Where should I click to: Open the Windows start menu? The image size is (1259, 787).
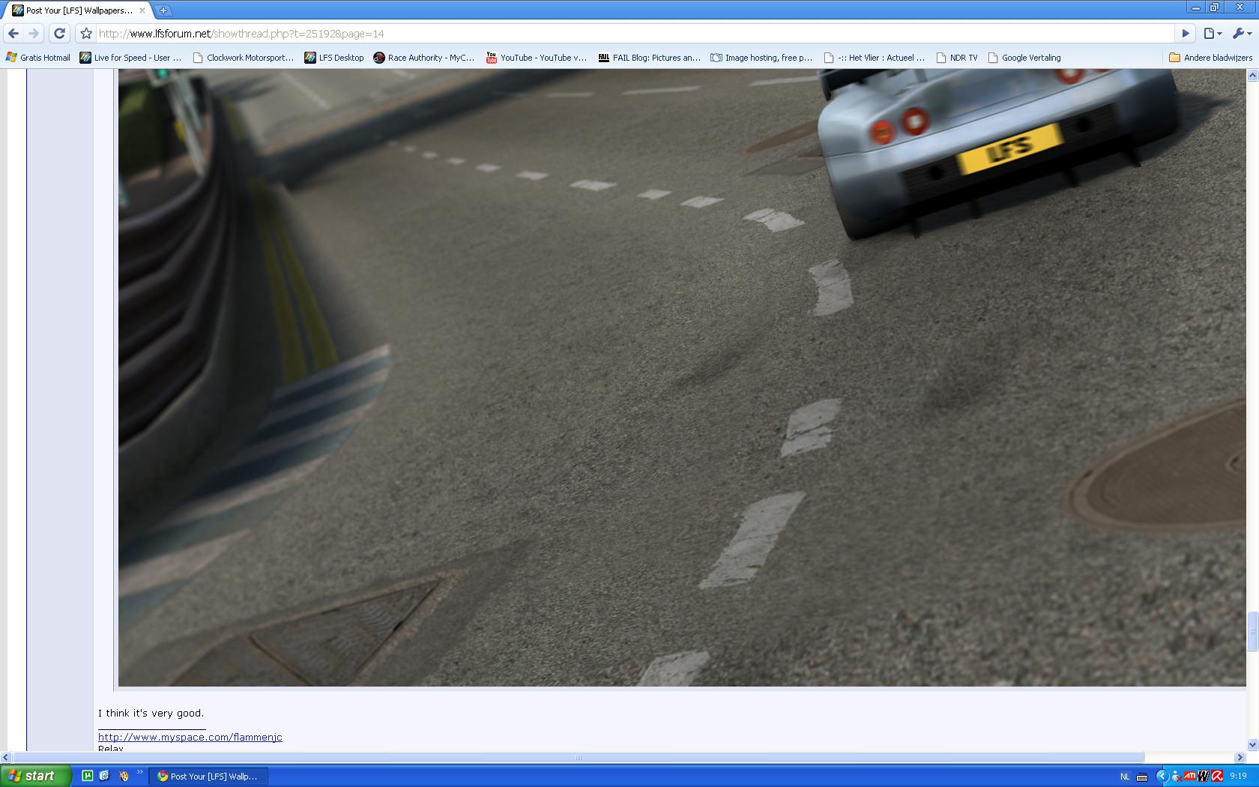[x=35, y=777]
